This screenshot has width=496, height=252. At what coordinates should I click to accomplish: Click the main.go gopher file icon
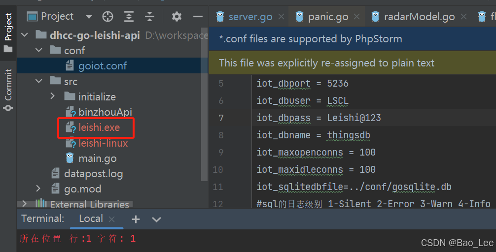click(70, 158)
